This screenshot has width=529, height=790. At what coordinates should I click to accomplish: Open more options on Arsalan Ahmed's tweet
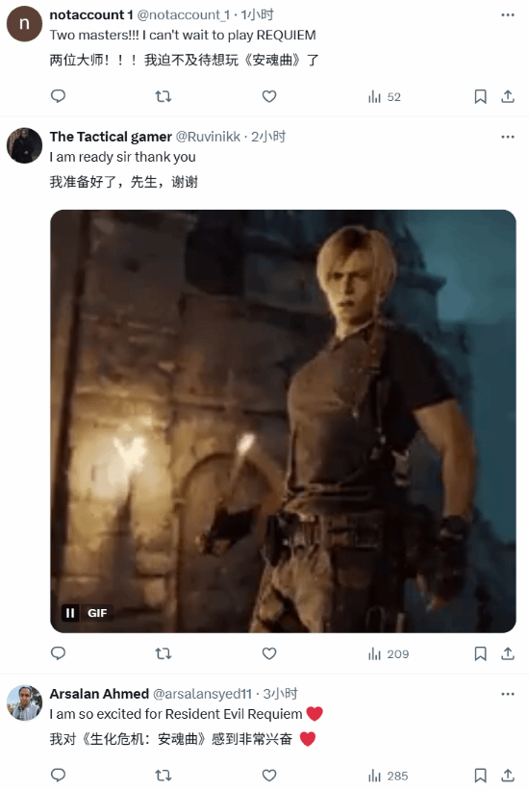point(508,695)
